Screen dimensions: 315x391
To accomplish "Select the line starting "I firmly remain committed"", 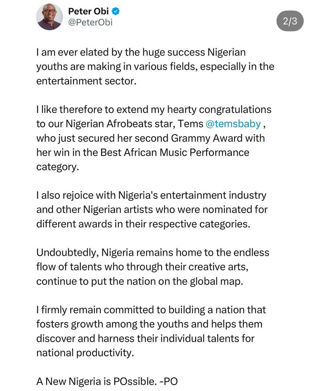I will [151, 310].
